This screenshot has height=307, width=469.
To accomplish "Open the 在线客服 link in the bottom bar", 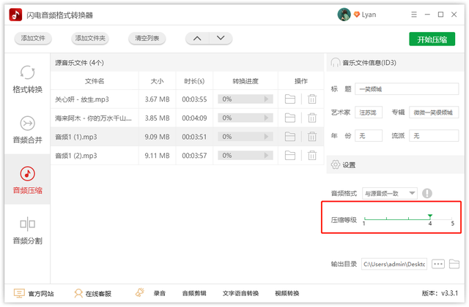I will [x=92, y=293].
